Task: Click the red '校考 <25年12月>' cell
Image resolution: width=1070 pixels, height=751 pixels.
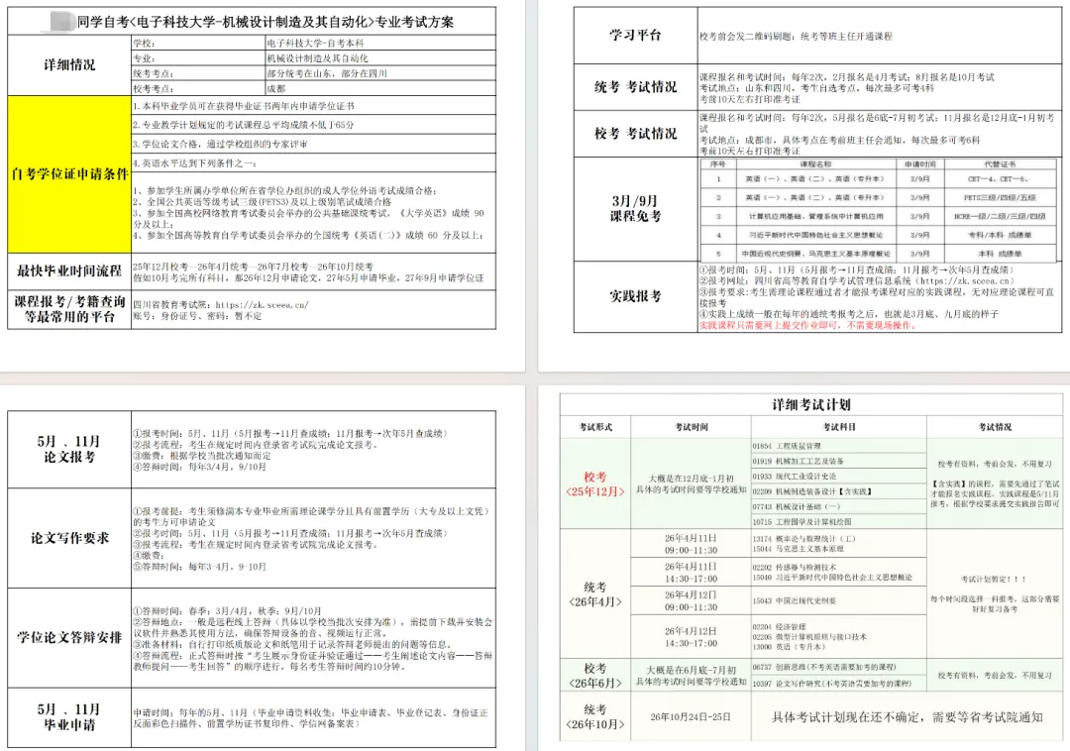Action: point(595,483)
